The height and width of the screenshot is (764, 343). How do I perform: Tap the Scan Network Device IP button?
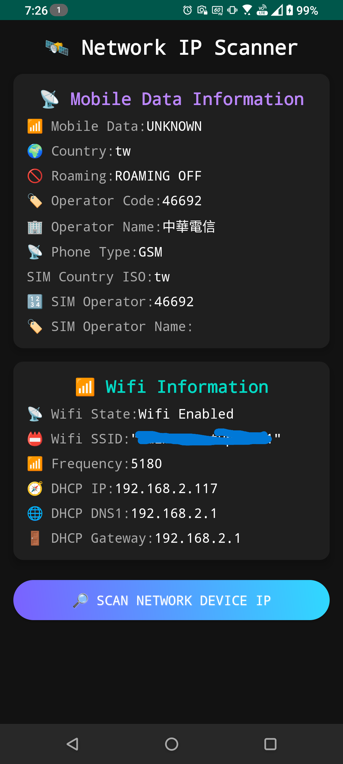(171, 600)
